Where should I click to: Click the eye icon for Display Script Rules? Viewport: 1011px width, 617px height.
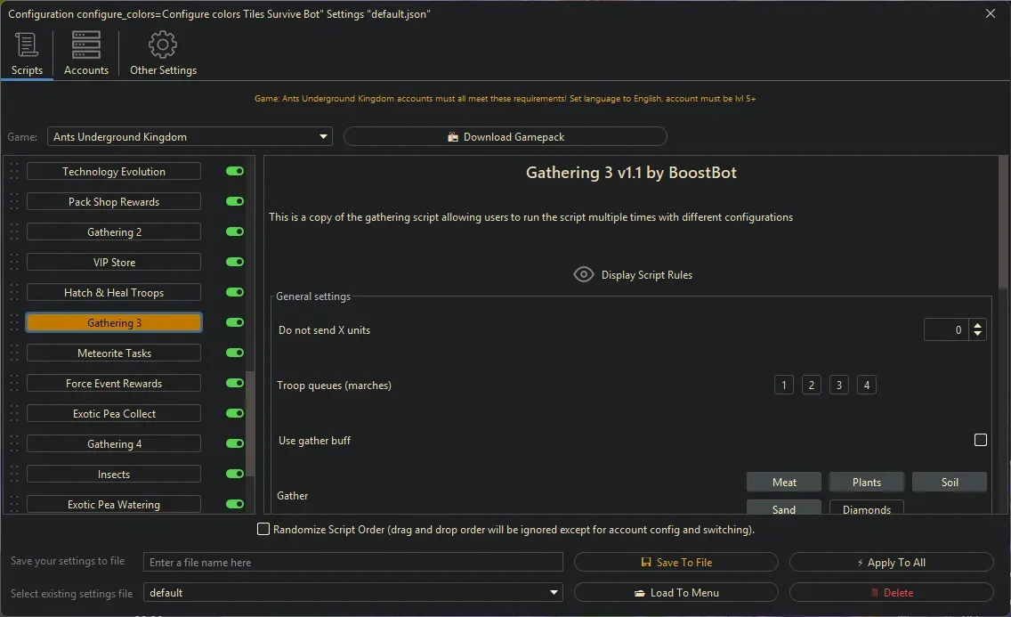click(583, 274)
